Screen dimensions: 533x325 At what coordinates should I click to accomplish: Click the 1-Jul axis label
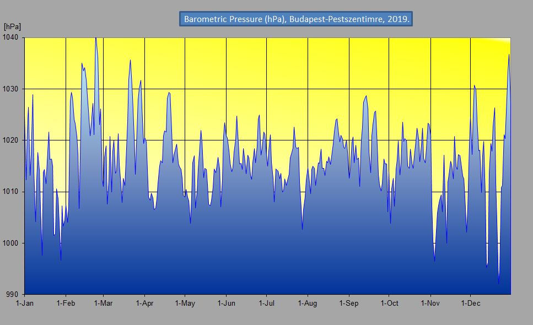pyautogui.click(x=266, y=303)
